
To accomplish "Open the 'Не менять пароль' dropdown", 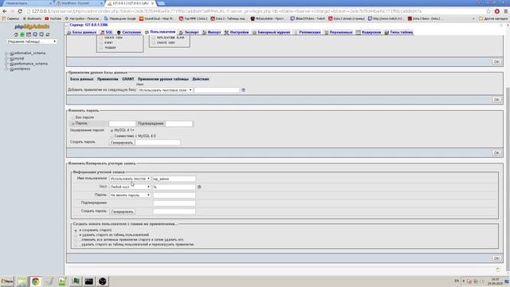I will 130,195.
